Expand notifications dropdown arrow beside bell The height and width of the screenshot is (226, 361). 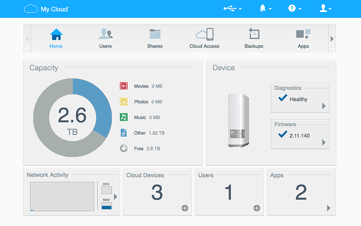coord(270,9)
